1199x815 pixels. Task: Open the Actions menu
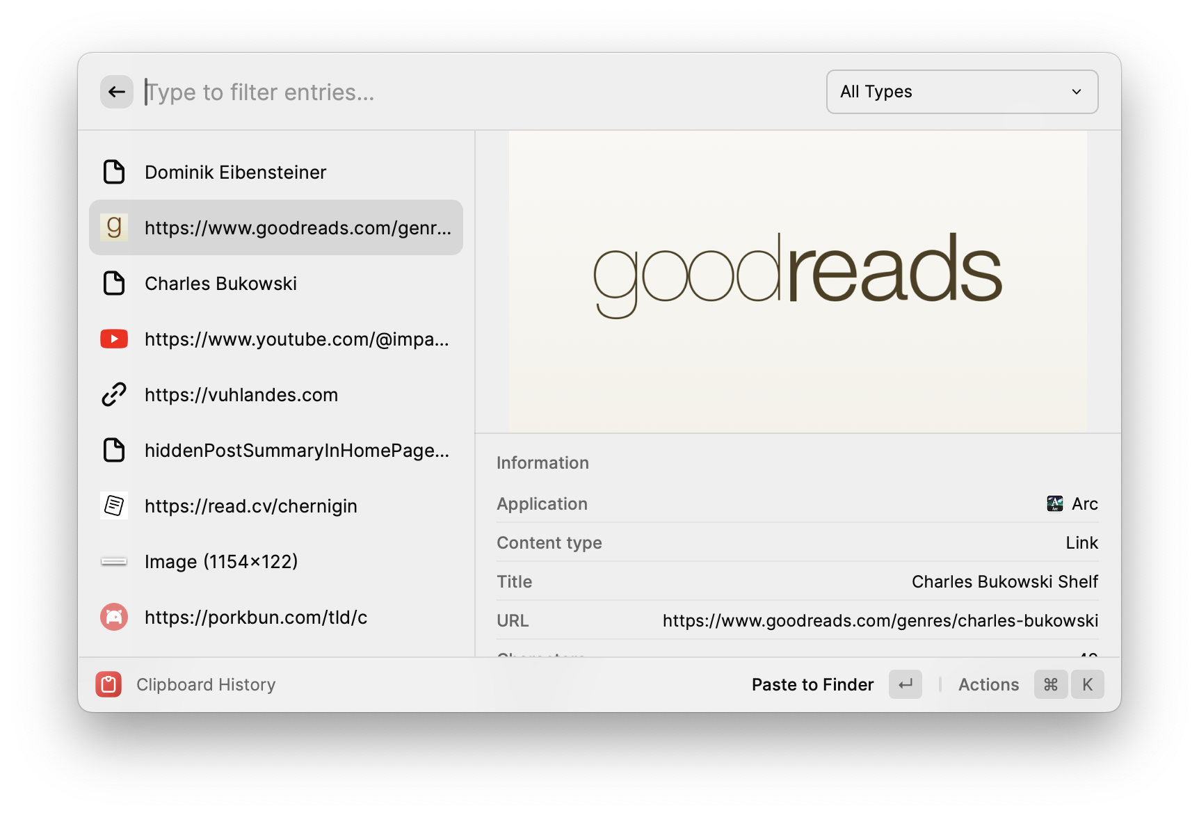[988, 684]
